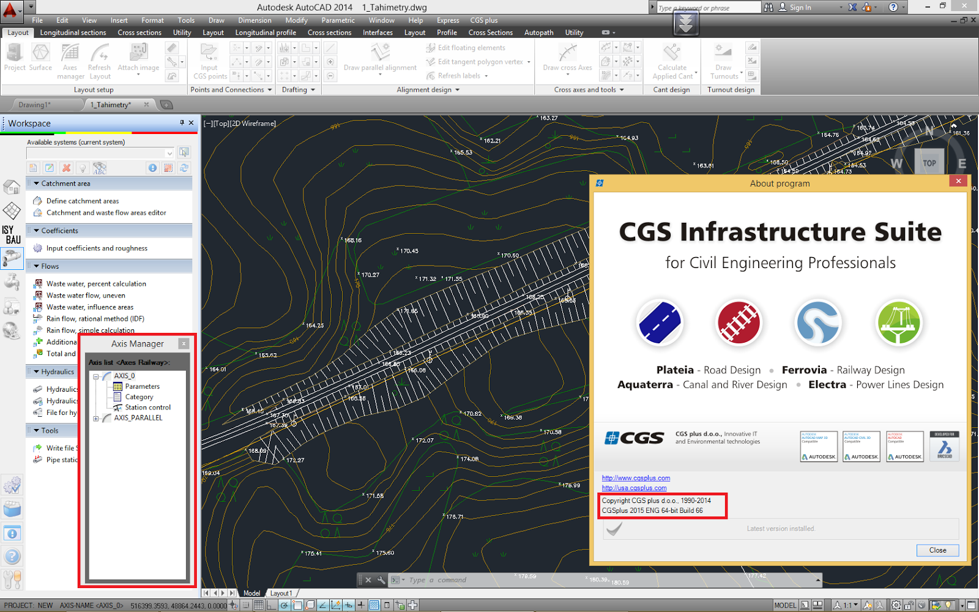Open the Surface tool in Layout setup
This screenshot has height=612, width=979.
click(x=40, y=58)
